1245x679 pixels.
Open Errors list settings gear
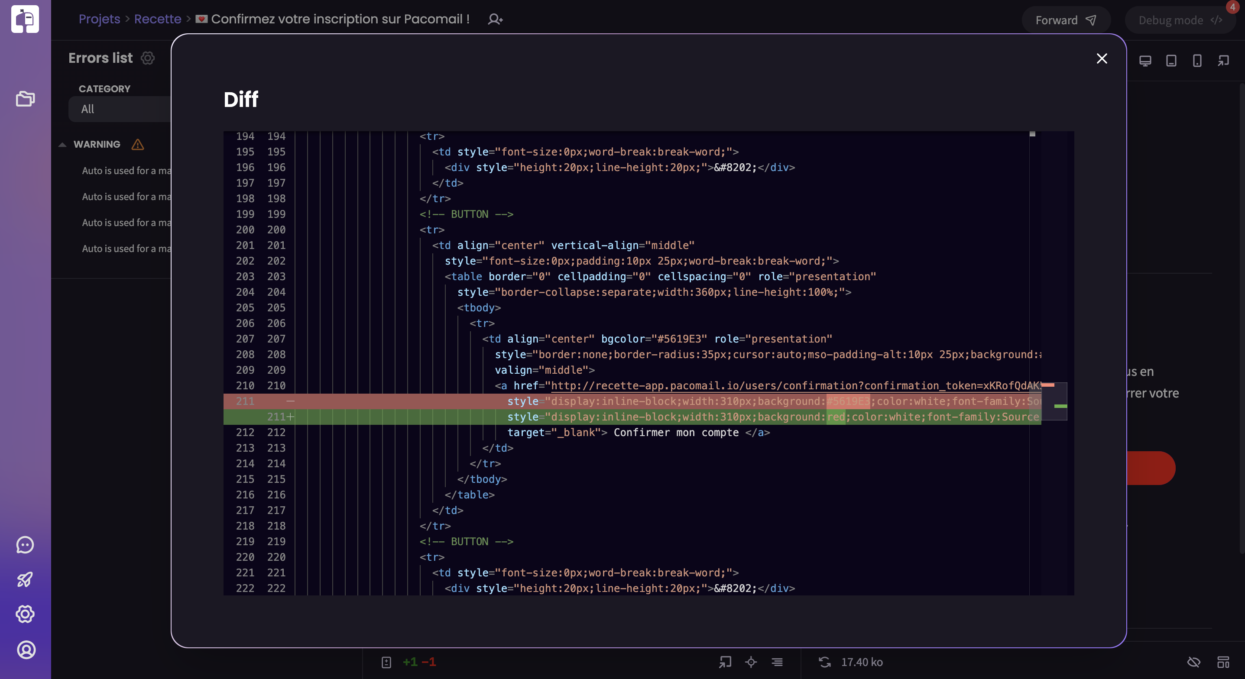(x=147, y=58)
